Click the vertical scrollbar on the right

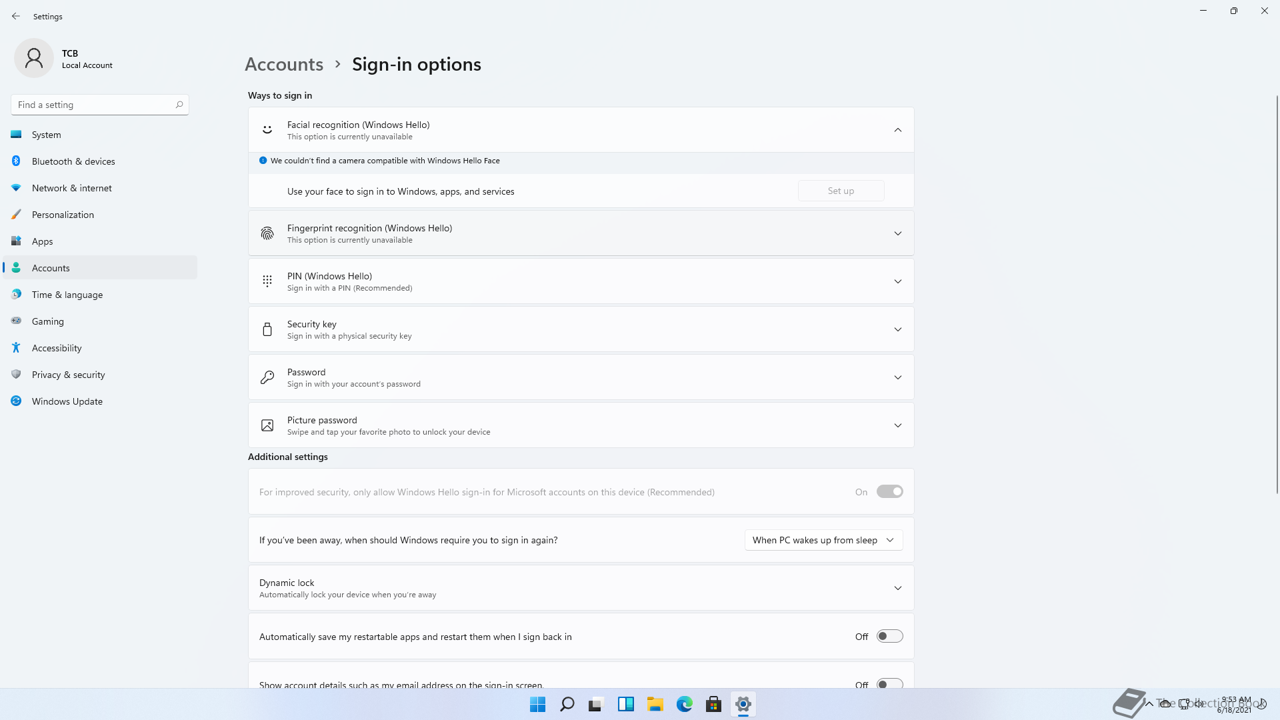1277,293
